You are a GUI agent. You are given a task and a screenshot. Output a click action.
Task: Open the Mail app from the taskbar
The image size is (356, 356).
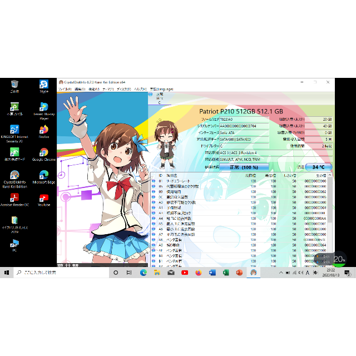[171, 273]
